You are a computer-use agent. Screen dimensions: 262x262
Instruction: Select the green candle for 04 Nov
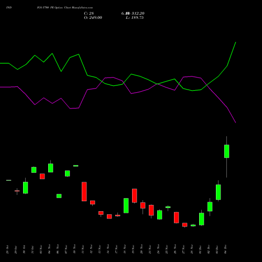51,168
